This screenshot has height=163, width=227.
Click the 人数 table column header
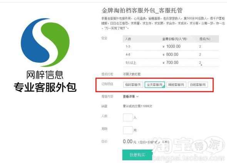tap(128, 39)
